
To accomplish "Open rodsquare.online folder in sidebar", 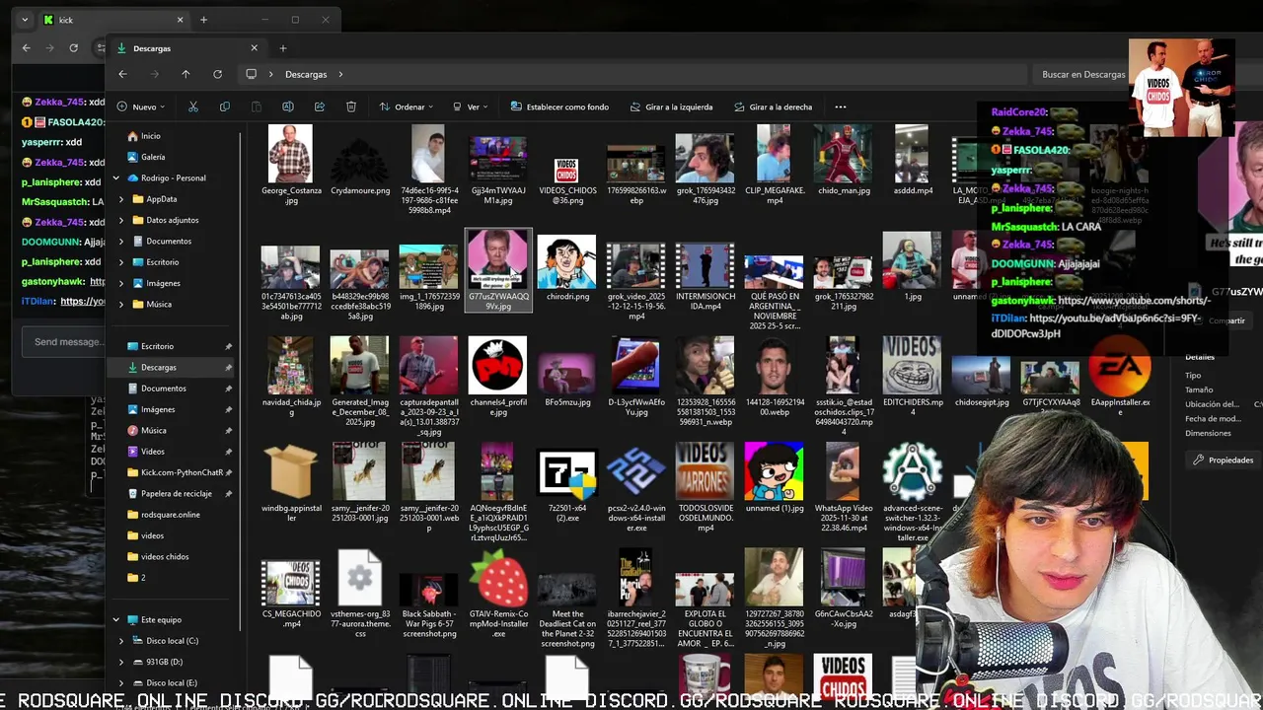I will click(x=170, y=515).
